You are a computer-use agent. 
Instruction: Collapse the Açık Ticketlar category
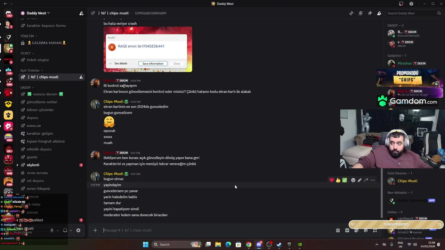coord(32,70)
